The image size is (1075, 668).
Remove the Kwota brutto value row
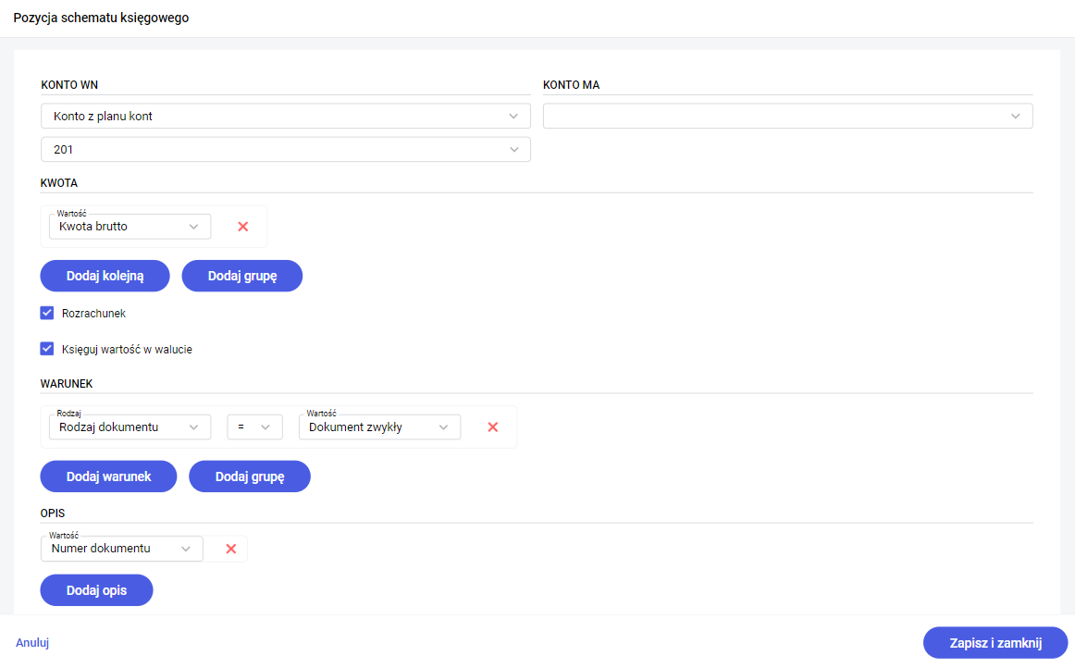(x=243, y=227)
